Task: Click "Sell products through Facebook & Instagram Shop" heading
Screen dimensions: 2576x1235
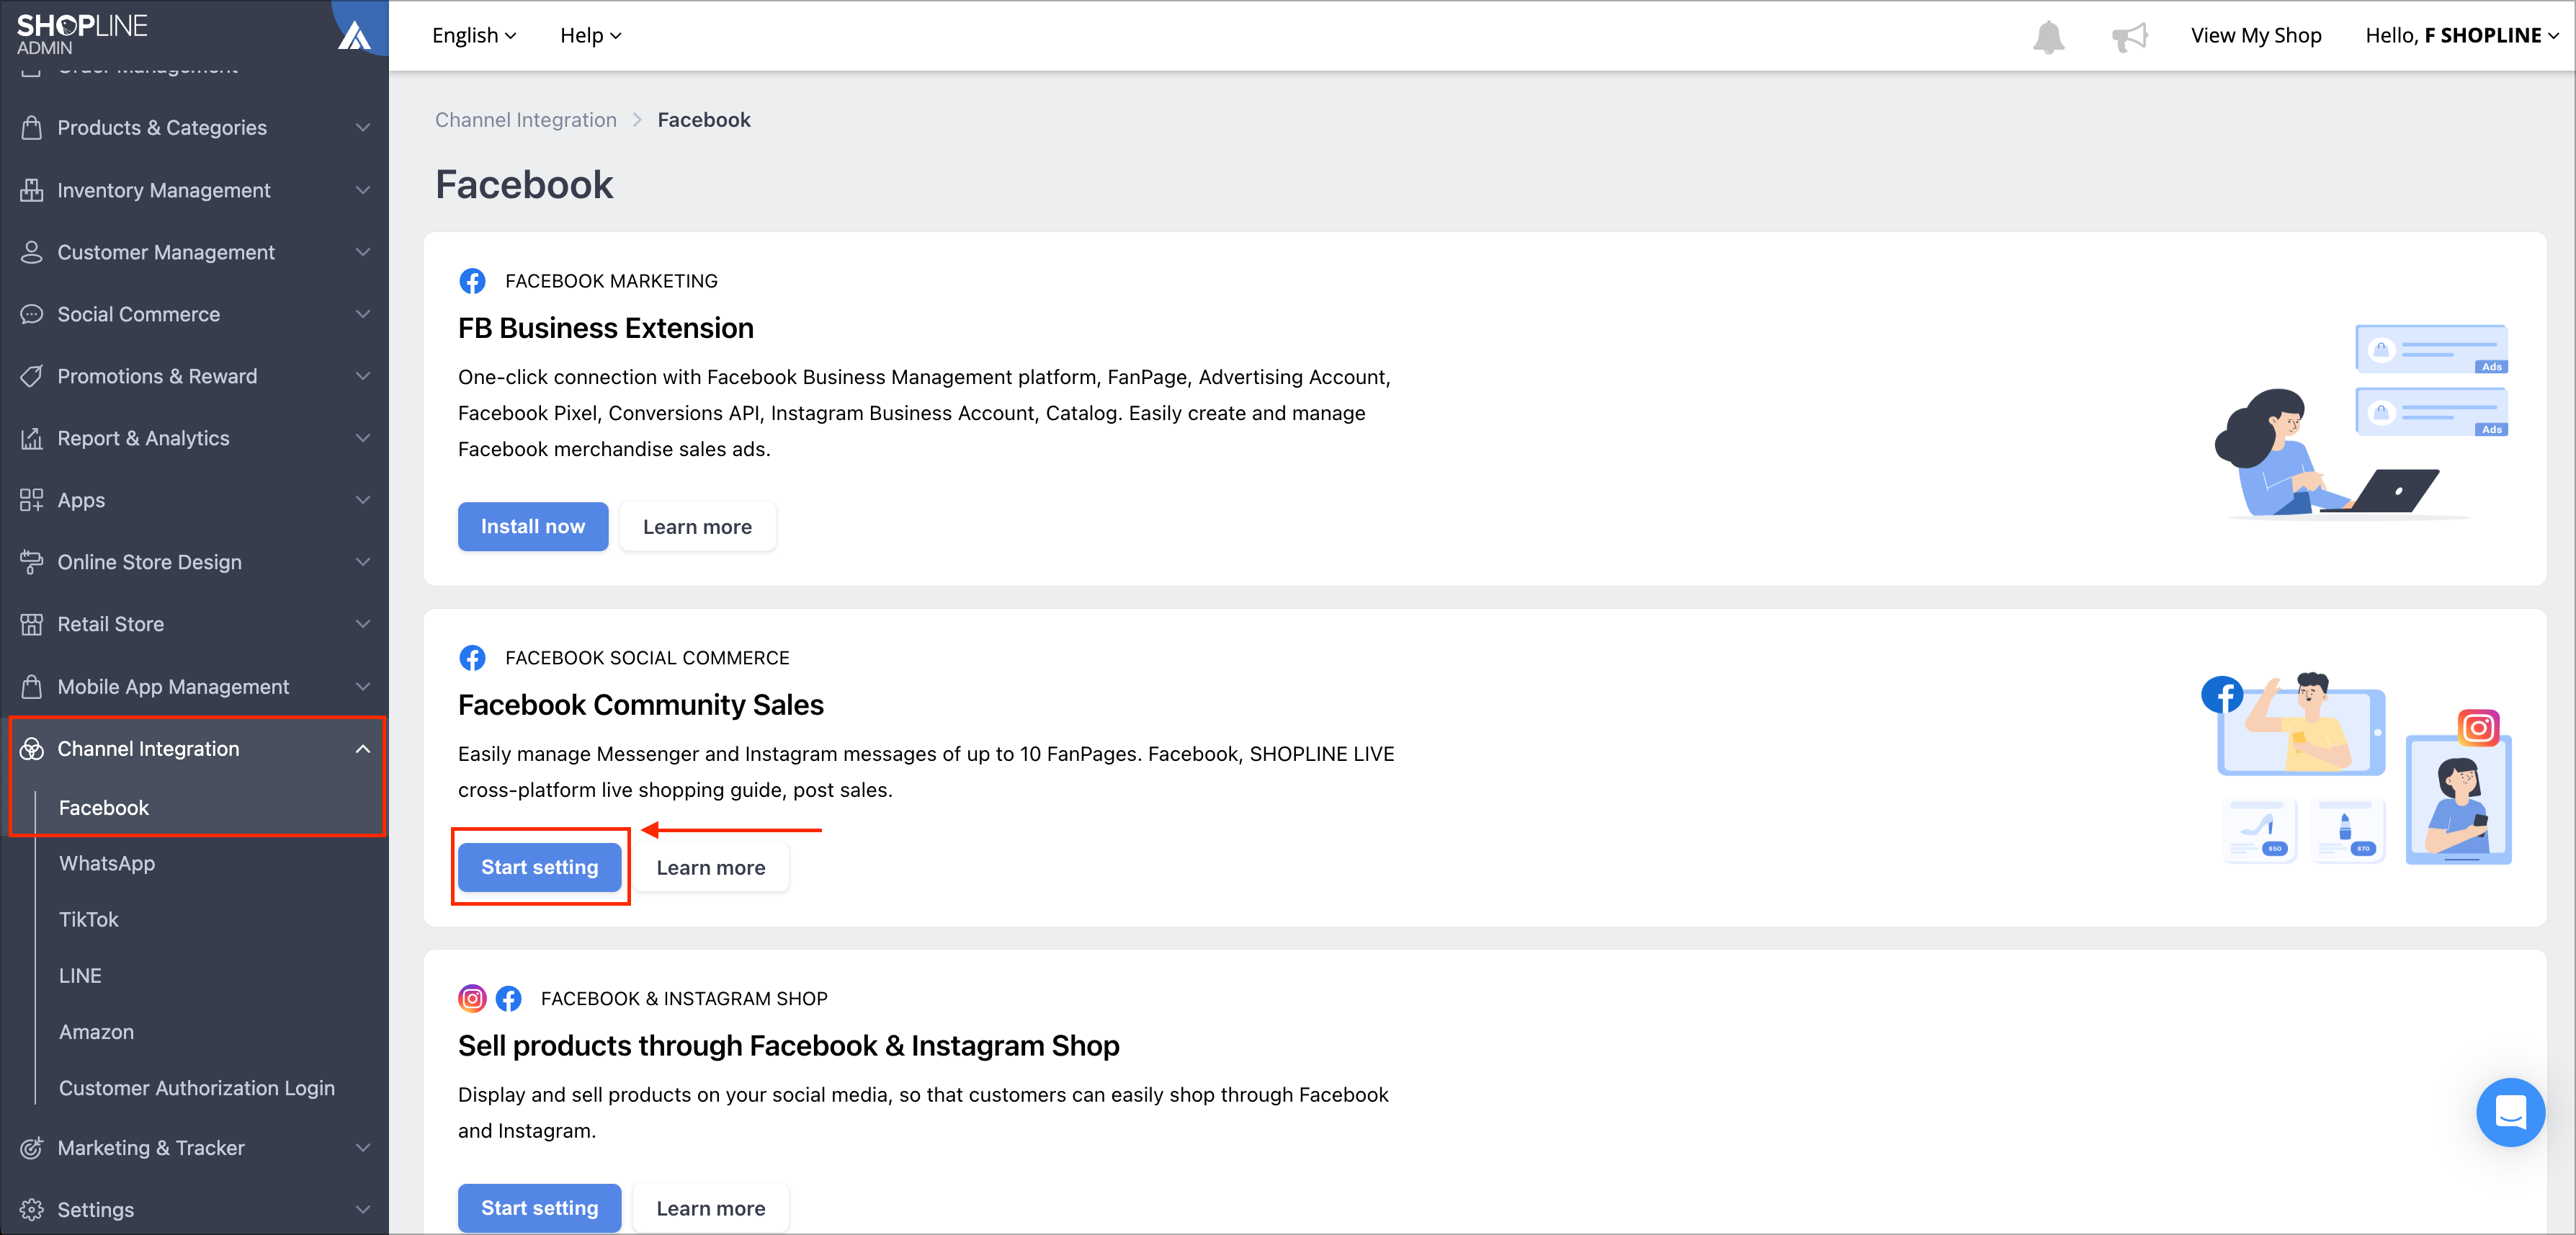Action: coord(789,1046)
